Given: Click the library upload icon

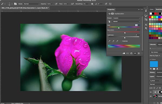Looking at the screenshot, I should coord(157,69).
